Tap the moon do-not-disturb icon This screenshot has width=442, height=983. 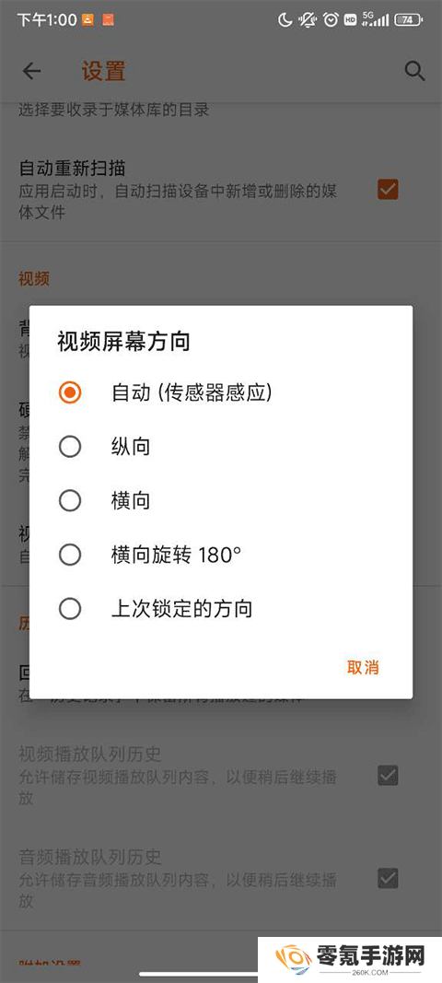285,20
